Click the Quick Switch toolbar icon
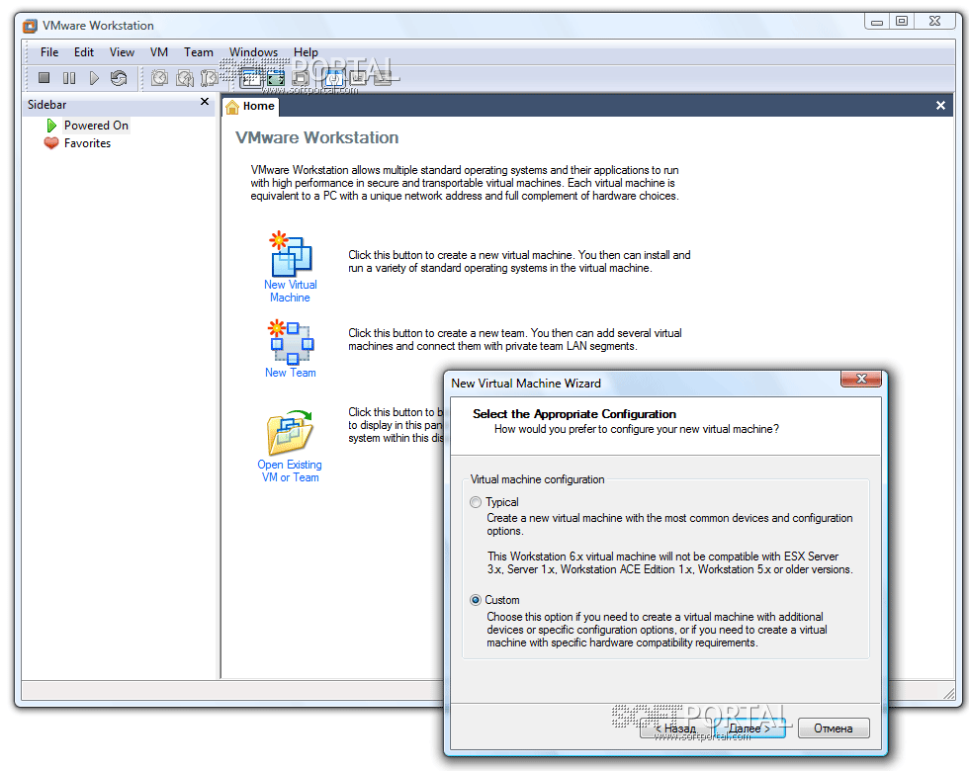This screenshot has width=969, height=771. click(x=301, y=78)
